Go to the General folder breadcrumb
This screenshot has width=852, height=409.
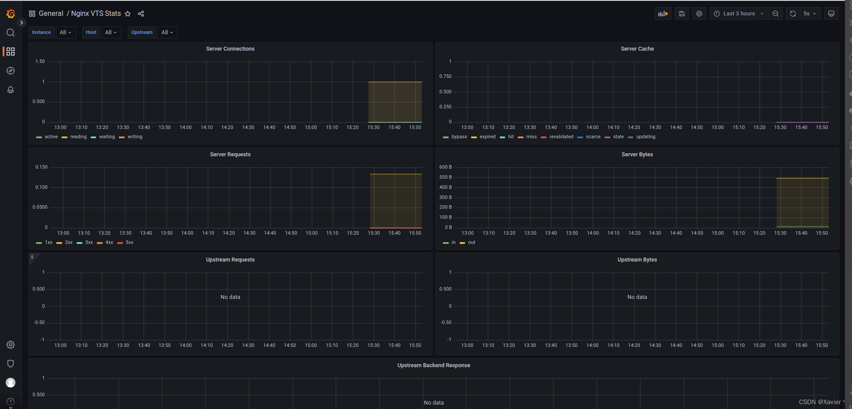[x=51, y=14]
